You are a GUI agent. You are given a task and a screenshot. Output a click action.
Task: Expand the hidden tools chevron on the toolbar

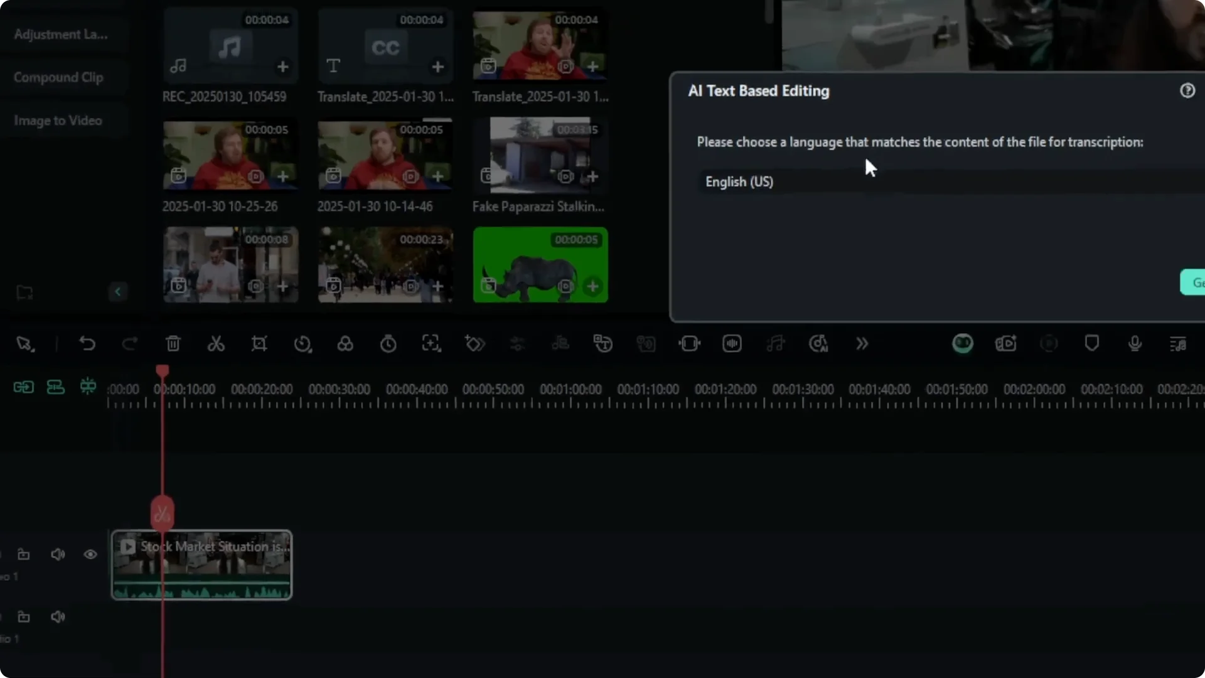(x=861, y=343)
